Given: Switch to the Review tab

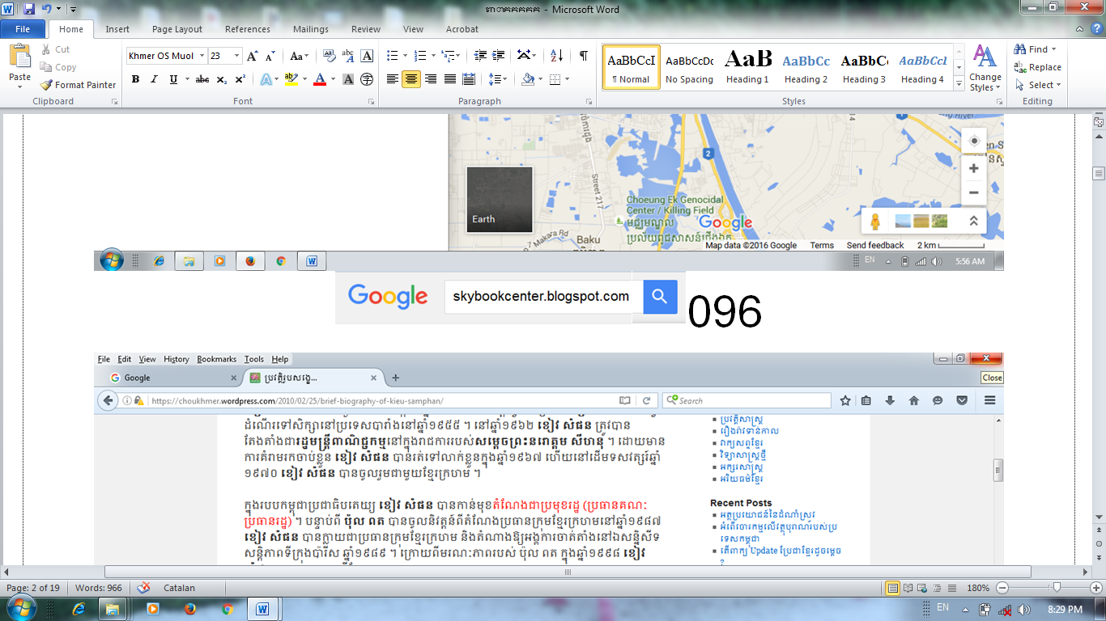Looking at the screenshot, I should 366,29.
